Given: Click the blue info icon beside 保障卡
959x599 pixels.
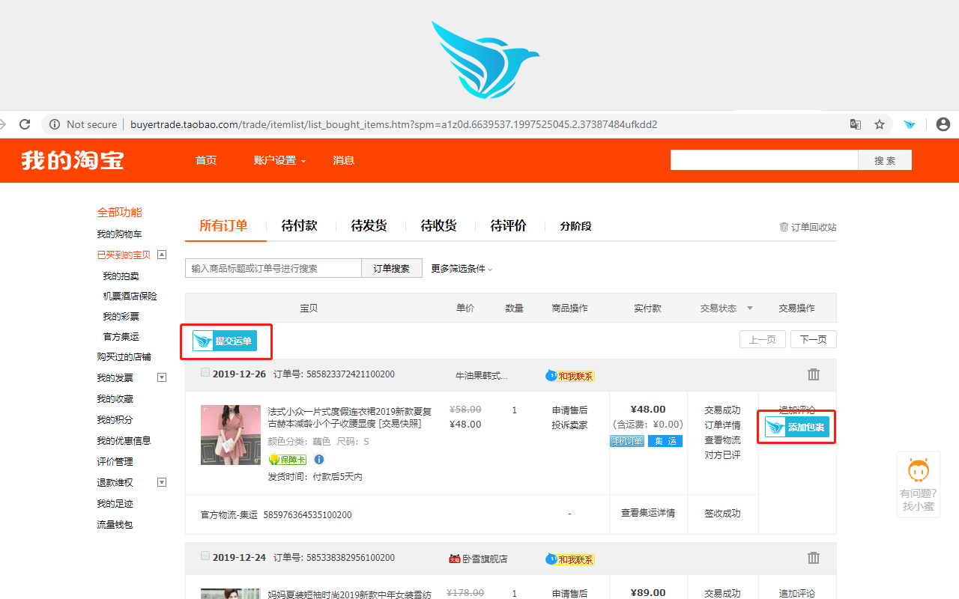Looking at the screenshot, I should pos(318,459).
